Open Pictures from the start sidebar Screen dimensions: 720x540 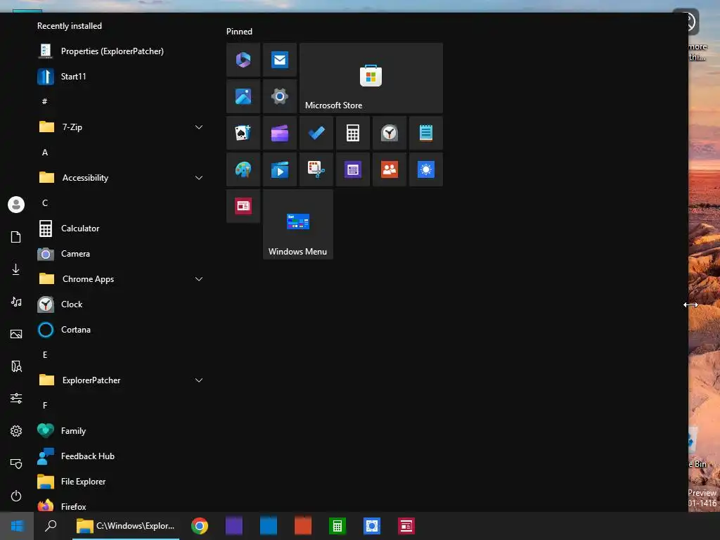click(x=16, y=334)
